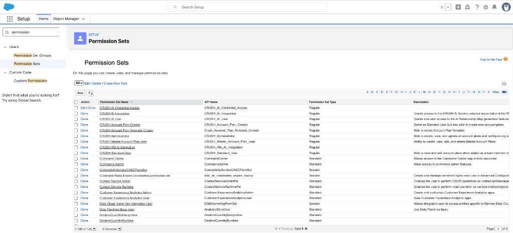Open the Trailhead guidance center icon
The image size is (513, 233).
(467, 7)
